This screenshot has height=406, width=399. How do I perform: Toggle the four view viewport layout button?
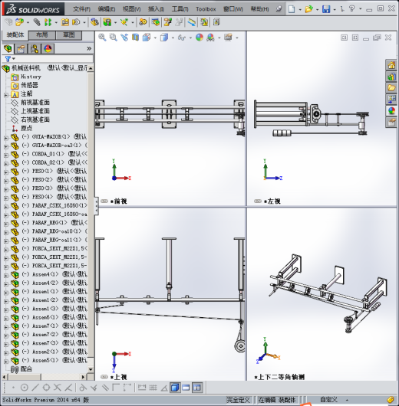click(197, 388)
